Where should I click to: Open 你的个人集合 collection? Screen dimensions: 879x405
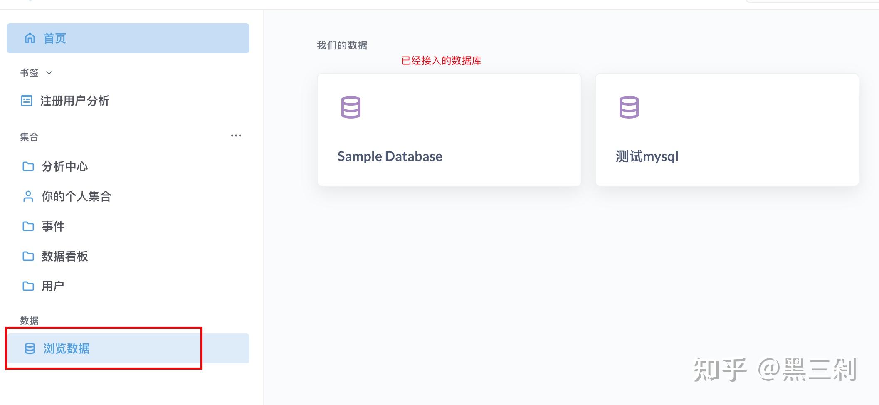click(77, 196)
